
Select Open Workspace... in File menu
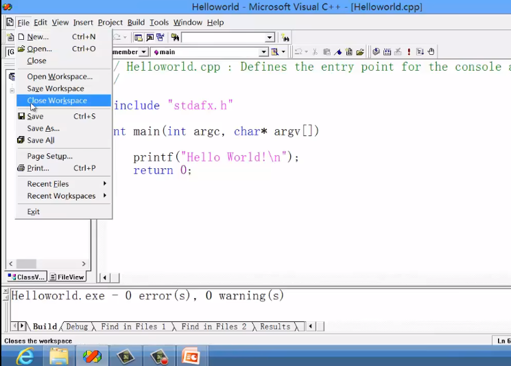tap(60, 77)
